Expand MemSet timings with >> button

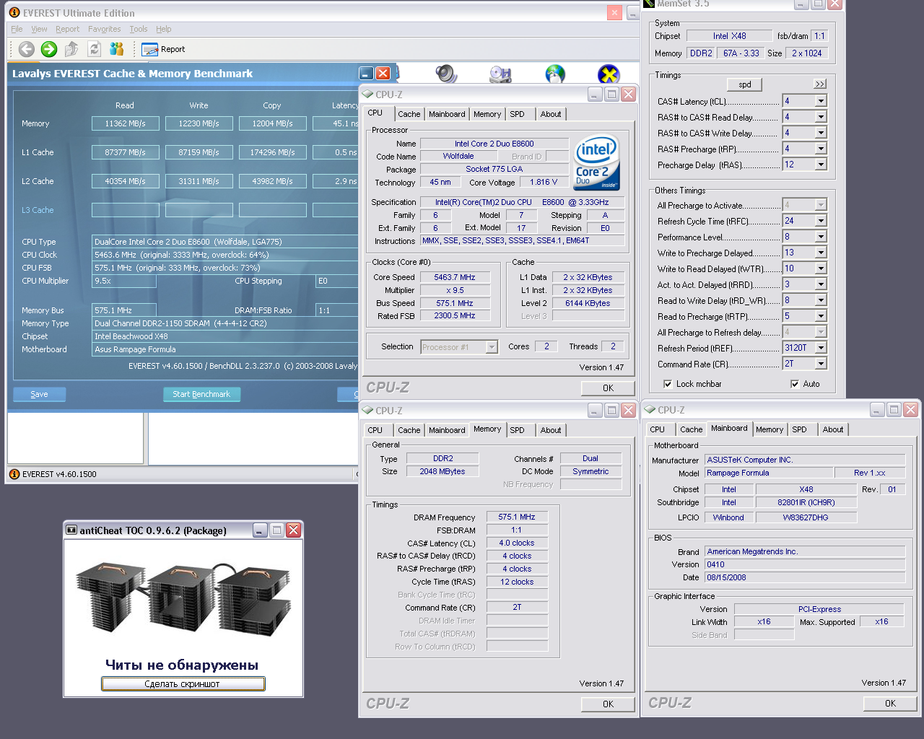(x=820, y=84)
